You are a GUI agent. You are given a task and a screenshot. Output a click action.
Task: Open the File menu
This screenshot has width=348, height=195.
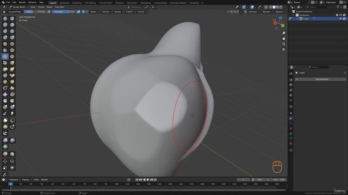click(x=8, y=2)
